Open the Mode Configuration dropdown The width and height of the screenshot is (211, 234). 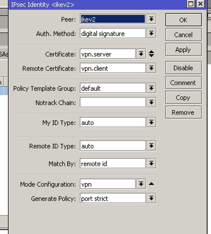coord(141,184)
